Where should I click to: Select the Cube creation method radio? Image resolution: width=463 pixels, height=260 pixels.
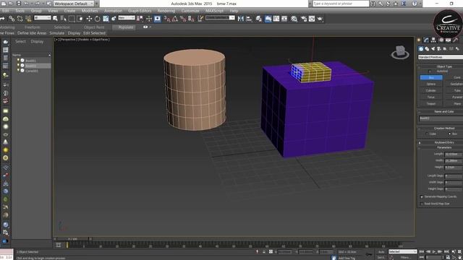[x=427, y=134]
